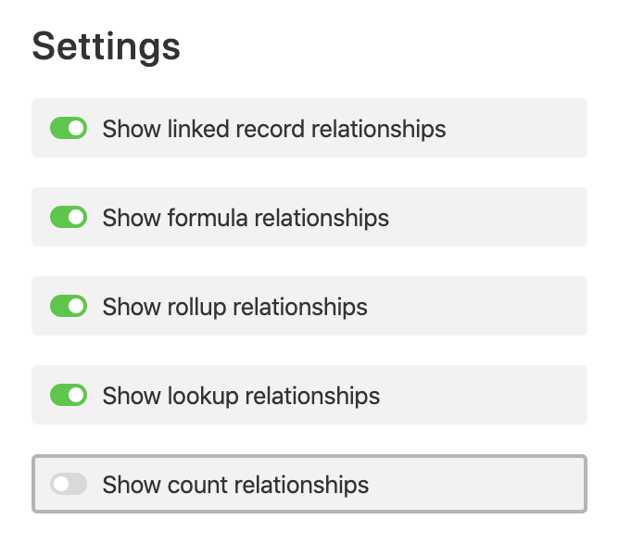Click the 'Show count relationships' label
This screenshot has width=619, height=545.
point(235,485)
